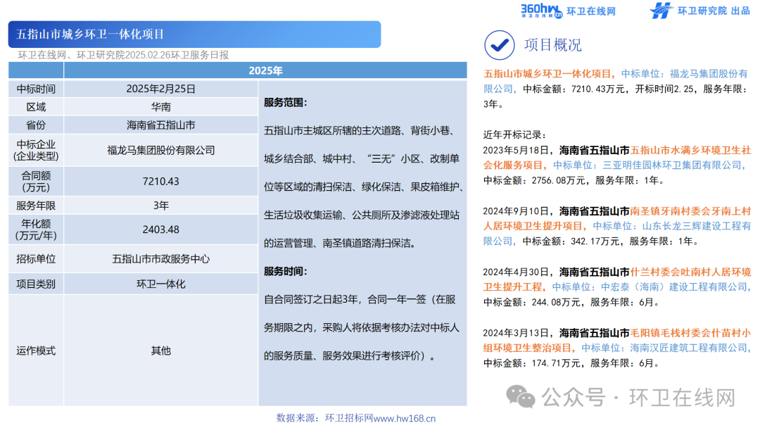The width and height of the screenshot is (760, 428).
Task: Click the 省份 value 海南省五指山市
Action: click(x=161, y=125)
